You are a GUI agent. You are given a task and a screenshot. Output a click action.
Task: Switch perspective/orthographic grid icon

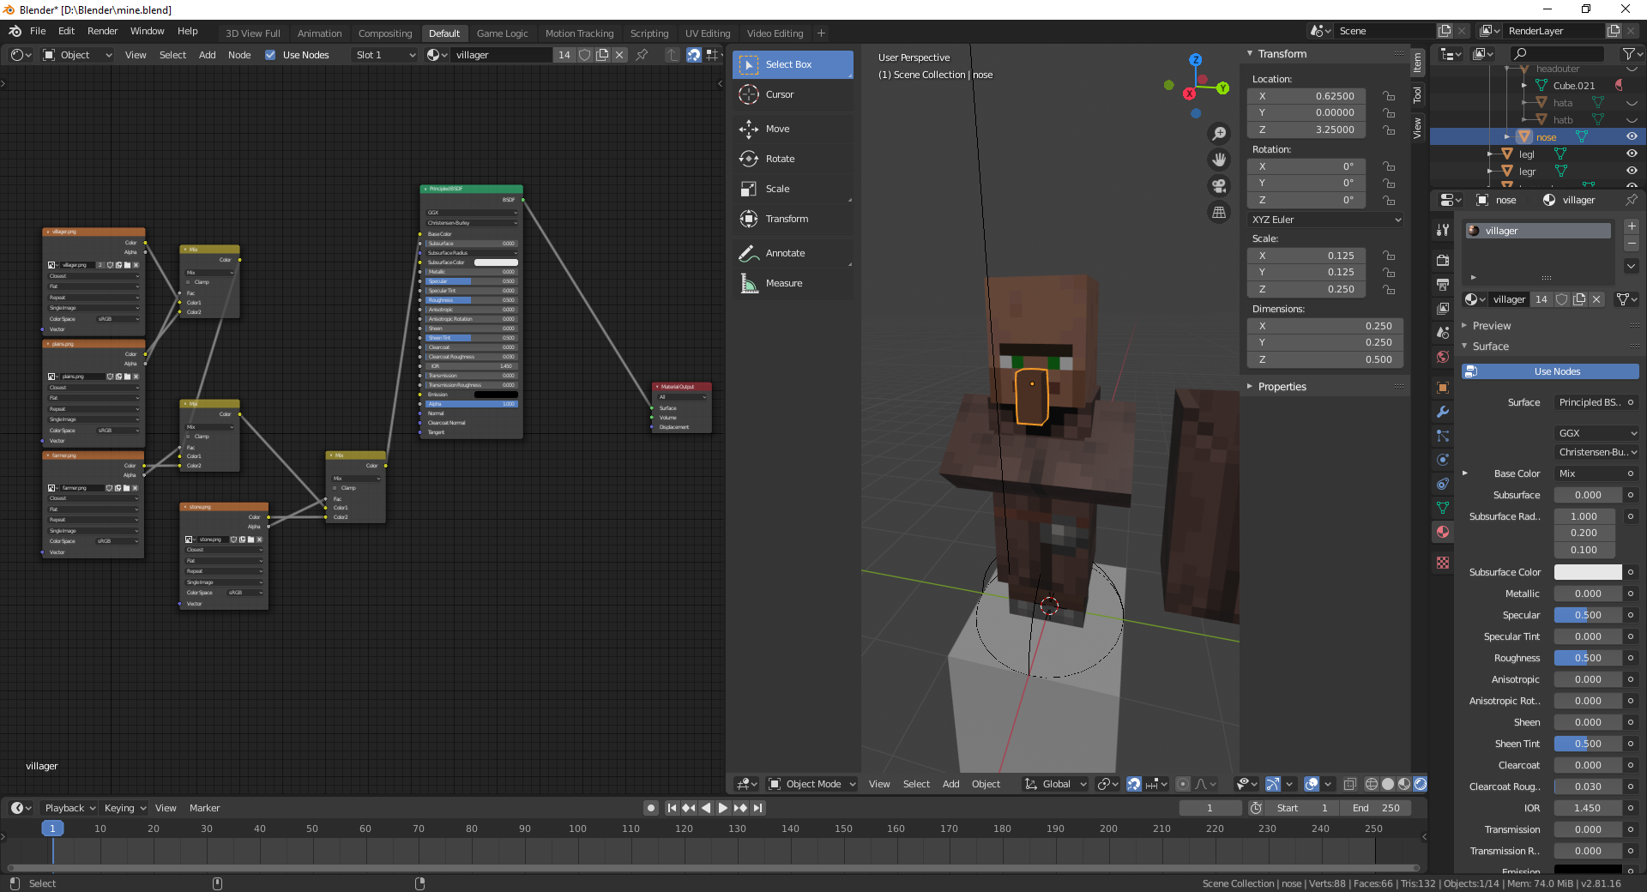tap(1219, 212)
